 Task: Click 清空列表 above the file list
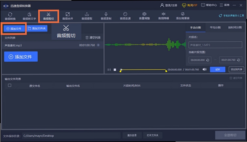[93, 37]
